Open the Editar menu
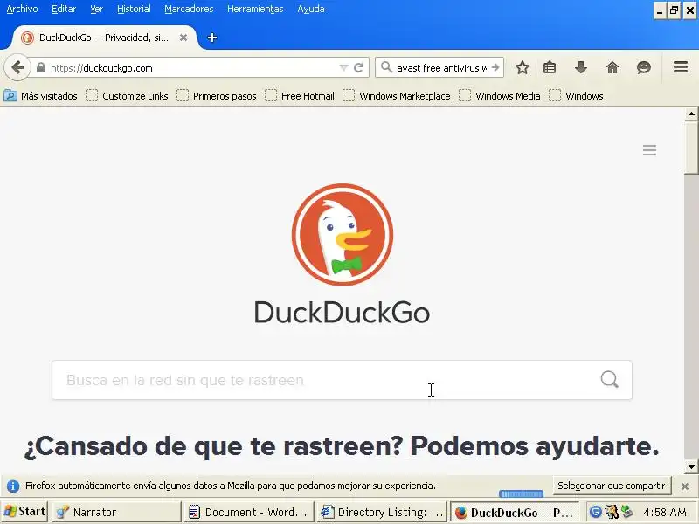The height and width of the screenshot is (524, 699). click(x=64, y=9)
